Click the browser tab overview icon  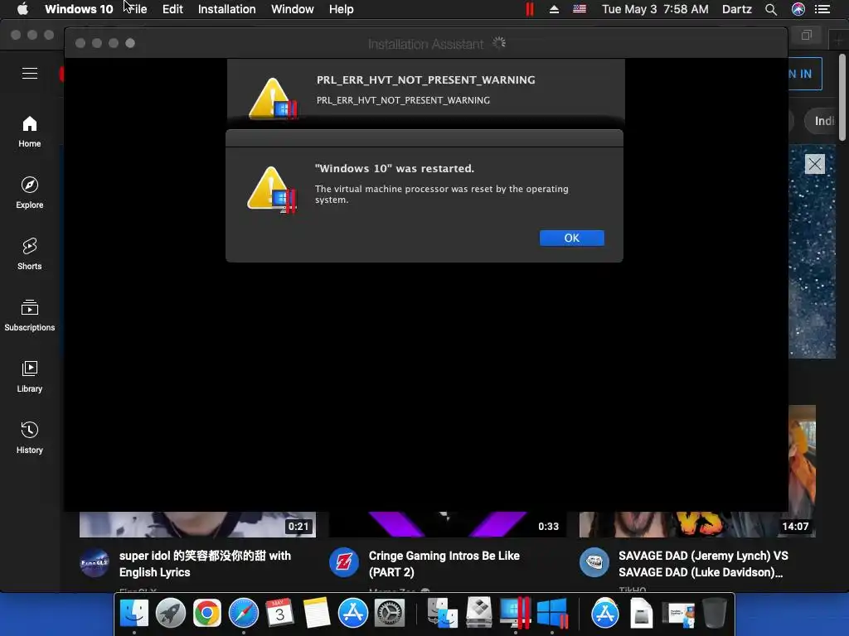click(806, 35)
